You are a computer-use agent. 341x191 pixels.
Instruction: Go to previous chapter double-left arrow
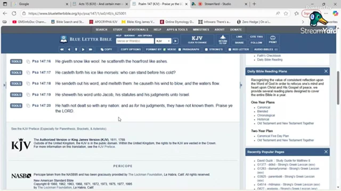[62, 49]
